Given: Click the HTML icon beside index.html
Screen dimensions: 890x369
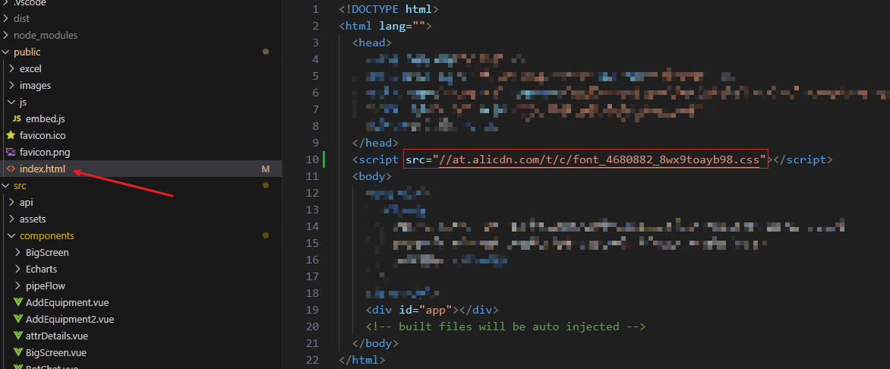Looking at the screenshot, I should [x=11, y=169].
